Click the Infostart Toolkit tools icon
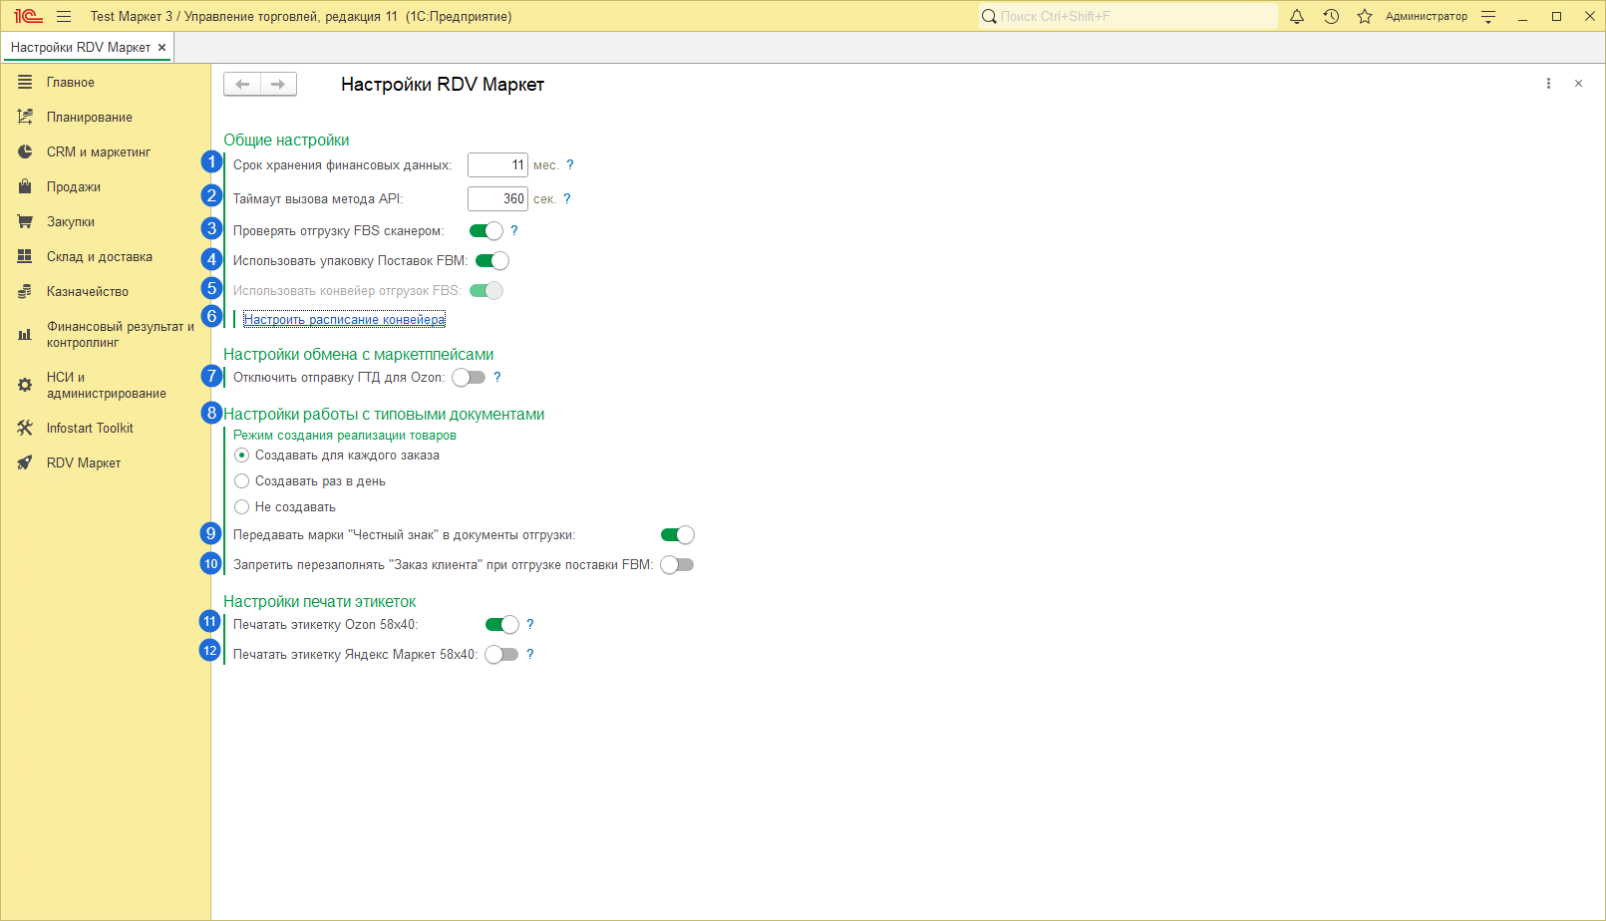 click(25, 428)
